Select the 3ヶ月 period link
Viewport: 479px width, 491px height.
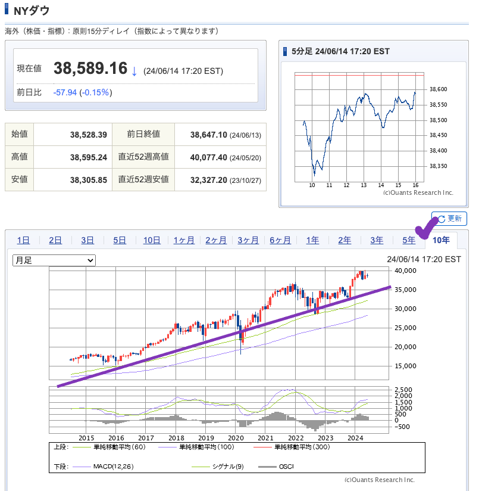[248, 240]
